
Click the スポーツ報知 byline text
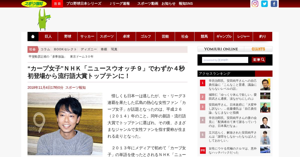pyautogui.click(x=75, y=87)
